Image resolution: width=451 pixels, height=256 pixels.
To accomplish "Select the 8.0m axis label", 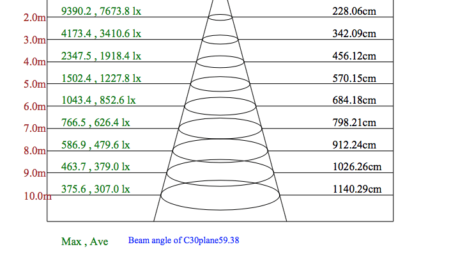I will tap(34, 151).
